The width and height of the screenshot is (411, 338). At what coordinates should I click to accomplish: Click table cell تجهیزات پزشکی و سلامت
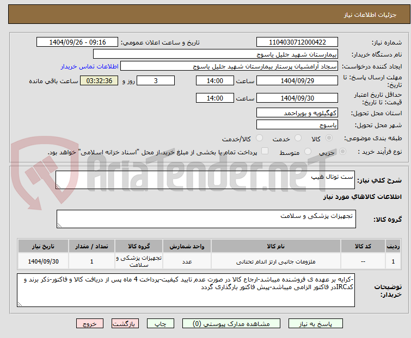(139, 261)
